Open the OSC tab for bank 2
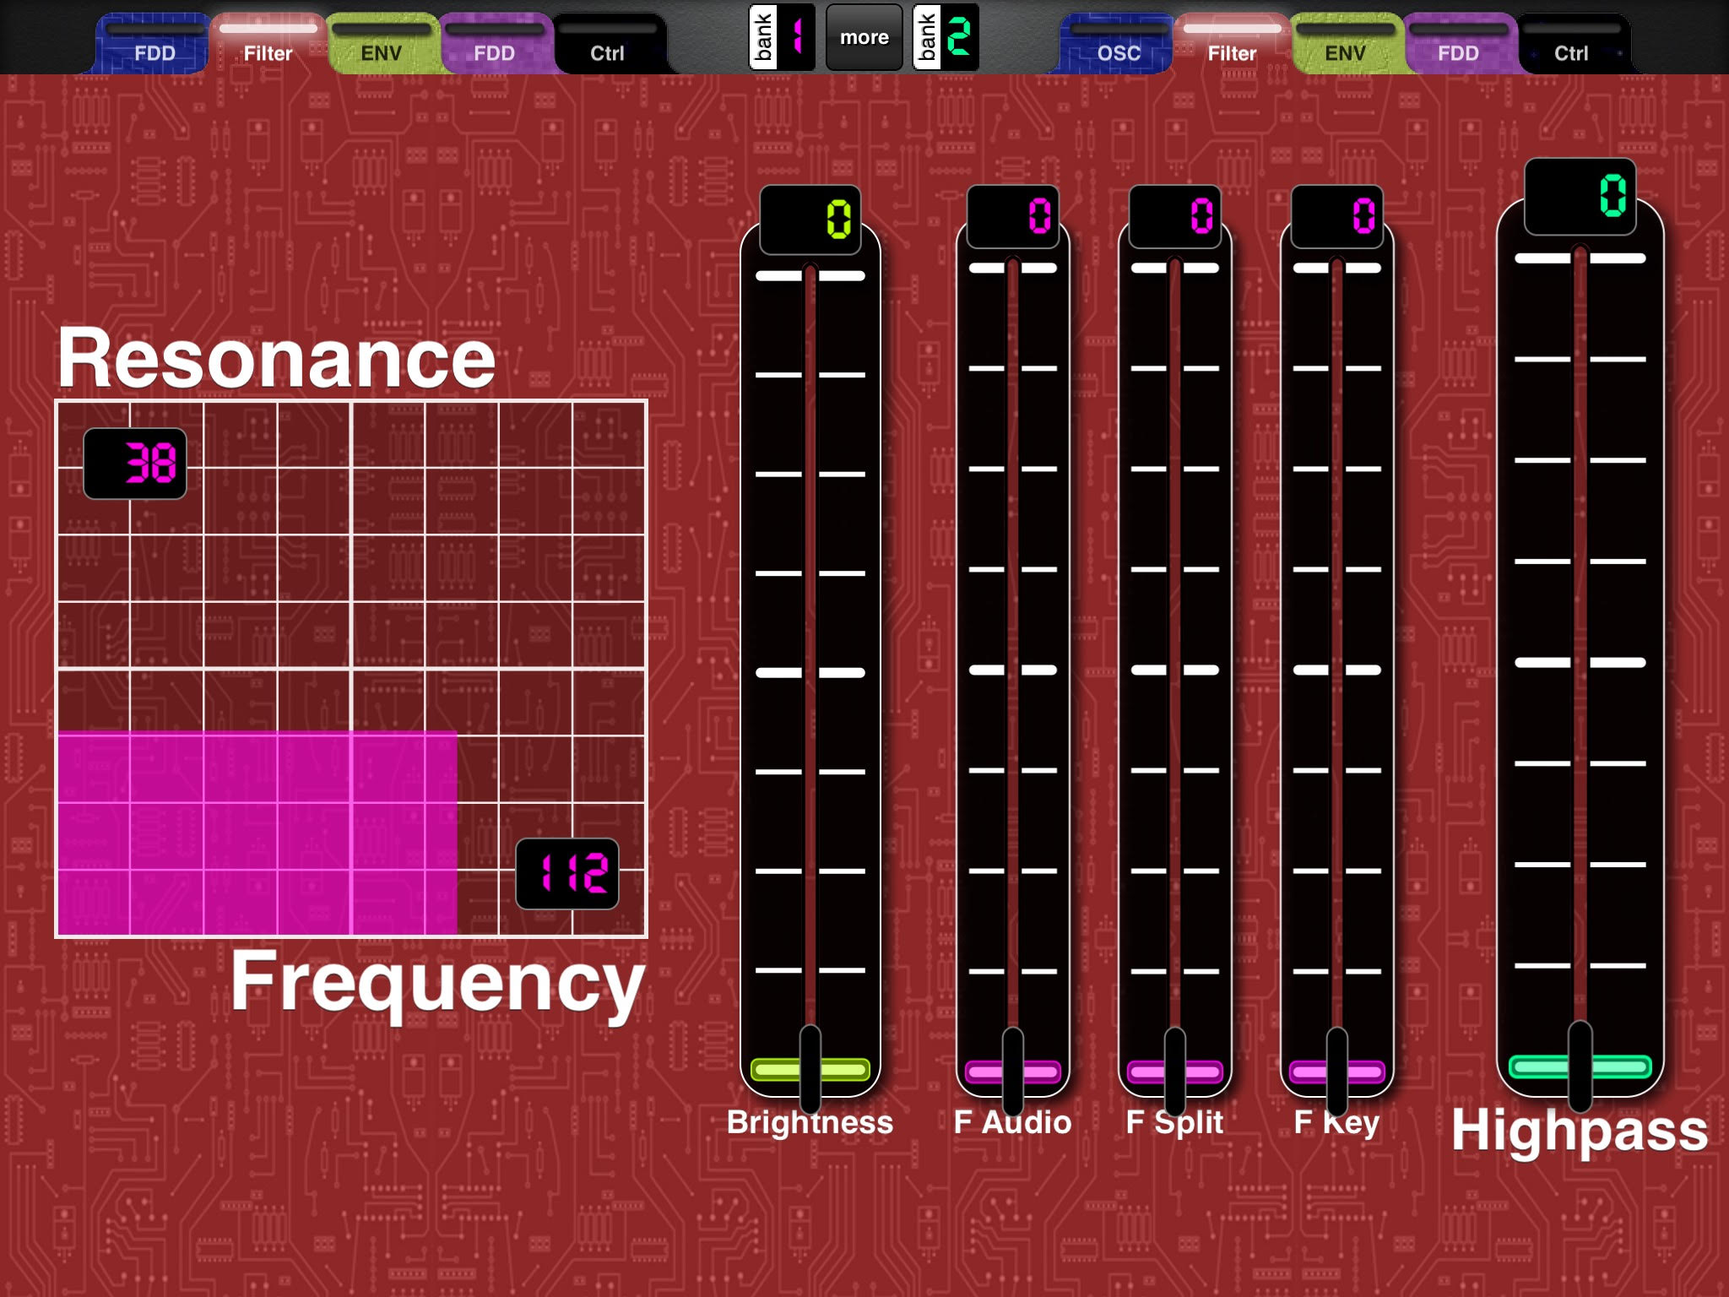 click(x=1119, y=44)
